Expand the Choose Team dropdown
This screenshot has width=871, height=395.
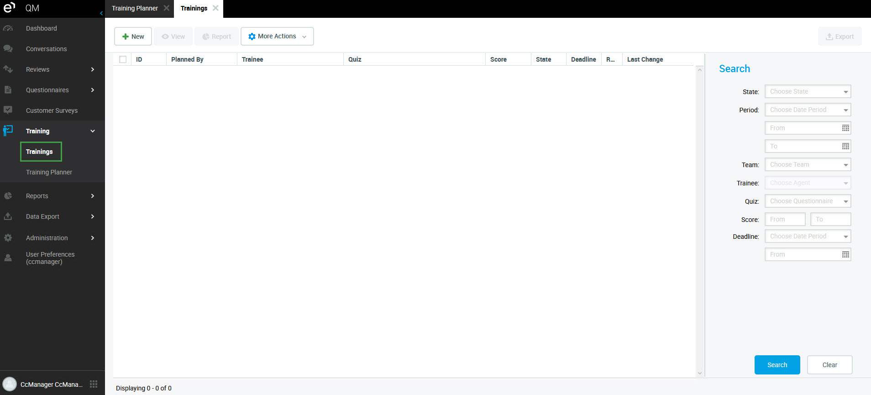808,165
